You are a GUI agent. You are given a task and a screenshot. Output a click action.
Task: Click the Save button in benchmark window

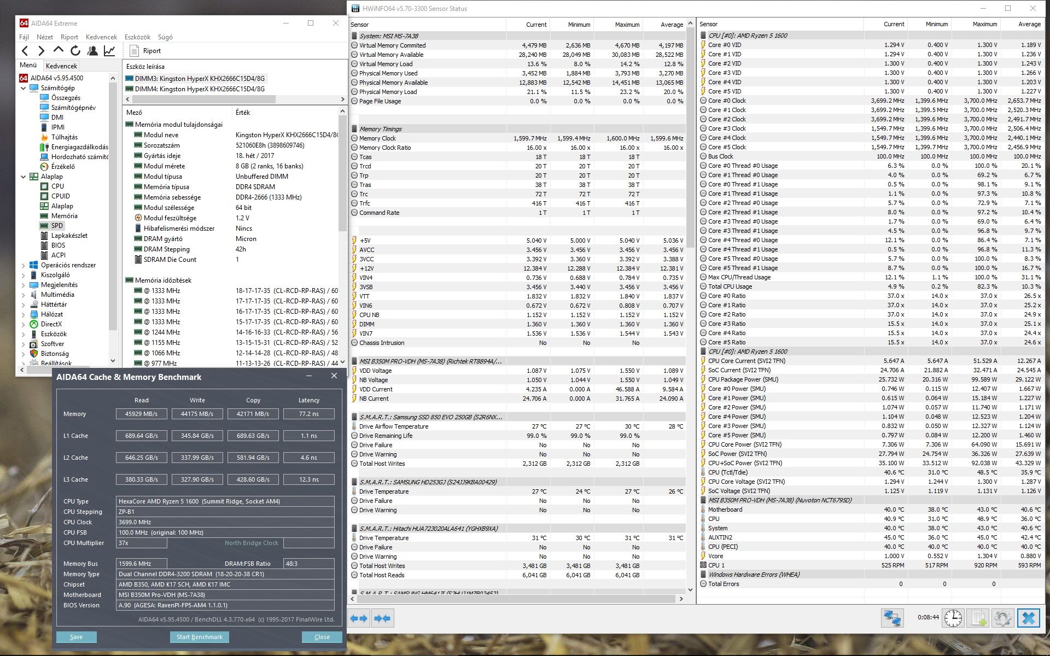coord(77,637)
